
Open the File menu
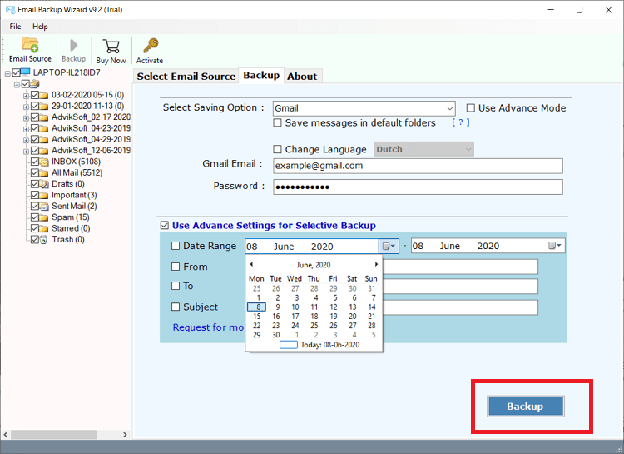tap(16, 27)
